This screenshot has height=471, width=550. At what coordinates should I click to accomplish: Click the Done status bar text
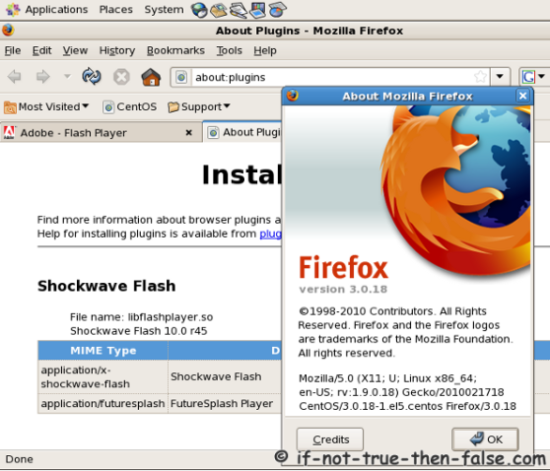click(20, 459)
